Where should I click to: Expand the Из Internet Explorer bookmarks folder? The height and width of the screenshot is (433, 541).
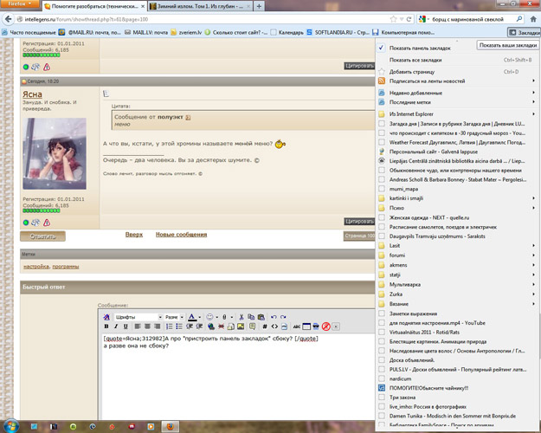click(415, 113)
